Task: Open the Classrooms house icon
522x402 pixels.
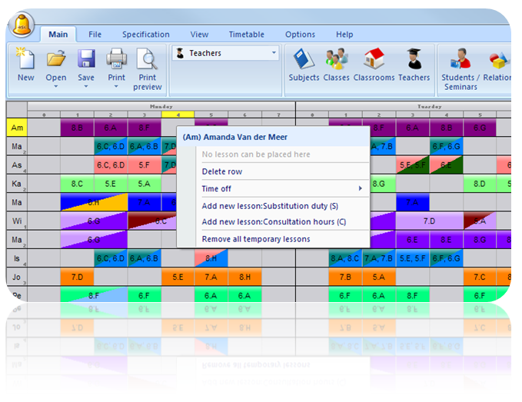Action: click(x=374, y=60)
